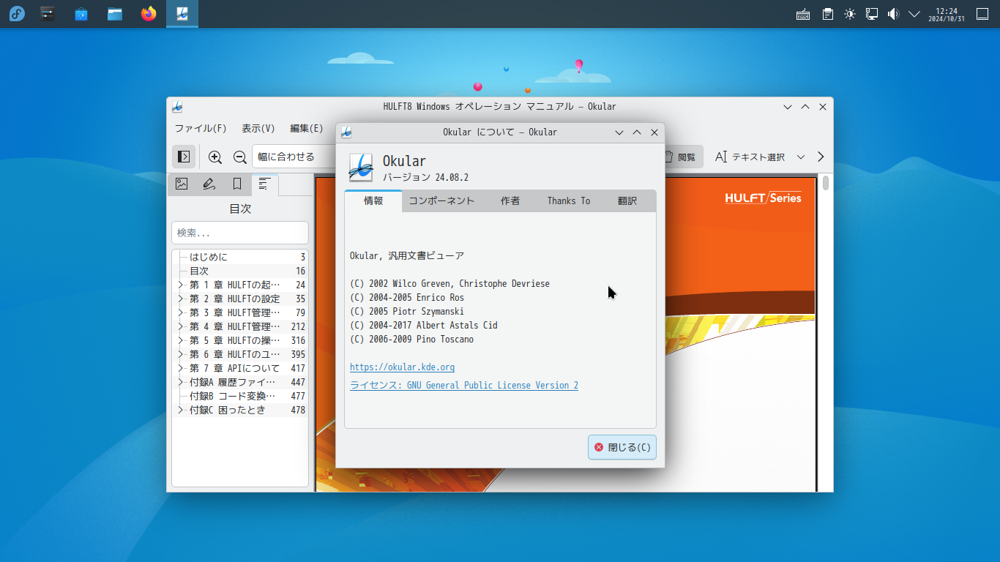This screenshot has height=562, width=1000.
Task: Minimize the Okular について dialog
Action: click(619, 132)
